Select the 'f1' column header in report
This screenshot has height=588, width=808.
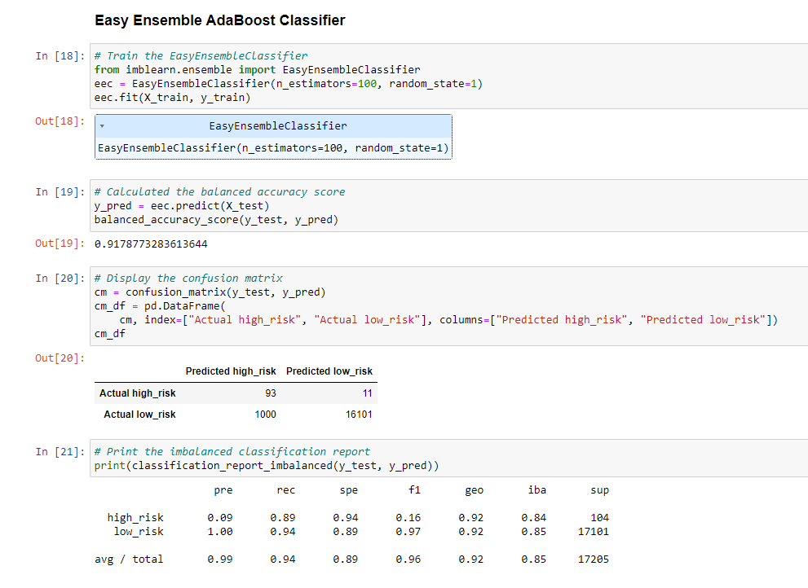click(414, 490)
